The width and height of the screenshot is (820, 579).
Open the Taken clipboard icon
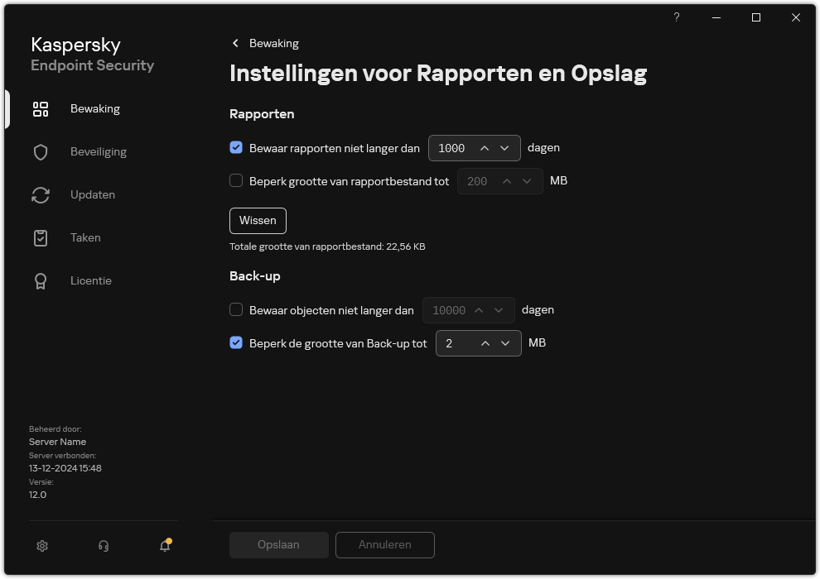click(x=40, y=237)
